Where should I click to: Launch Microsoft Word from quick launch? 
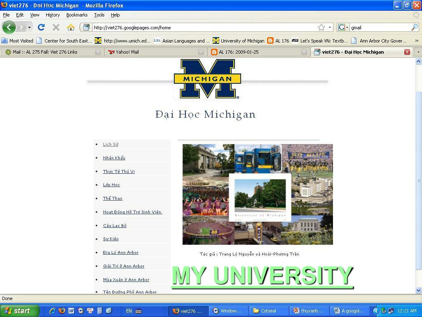pos(71,311)
